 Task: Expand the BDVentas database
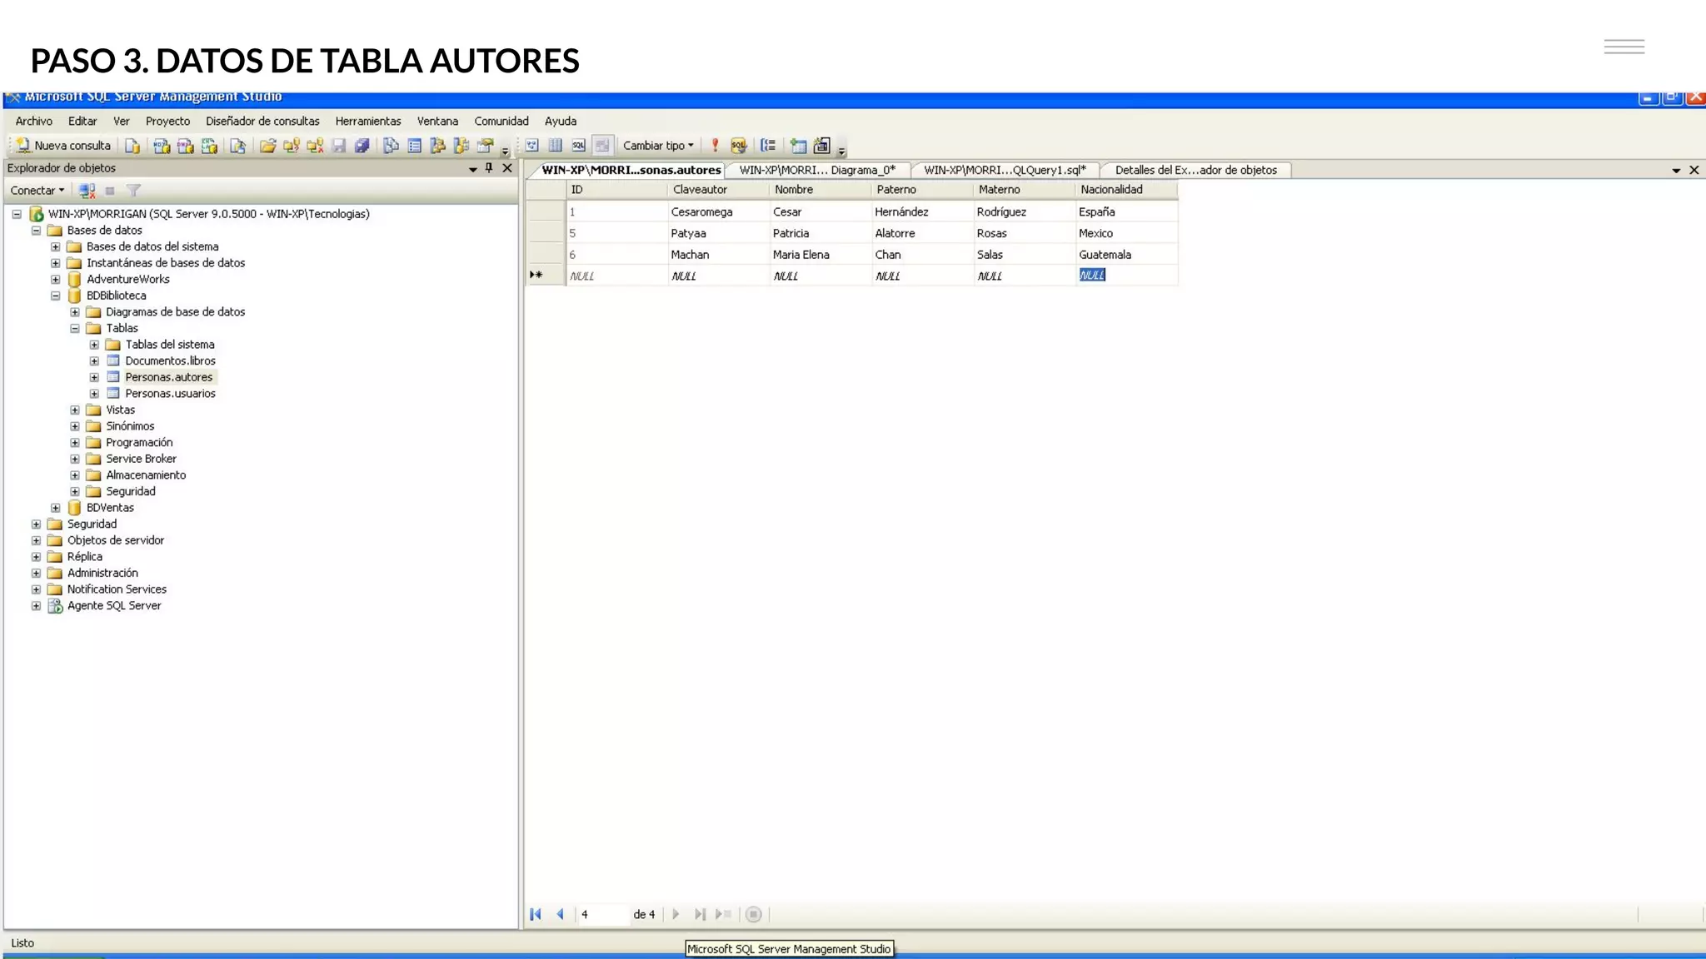point(55,508)
